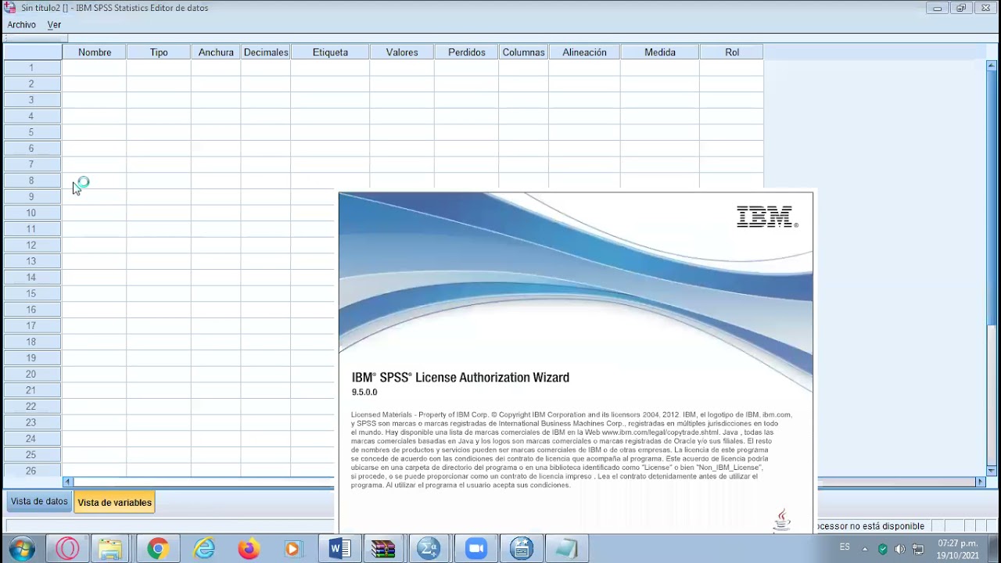The width and height of the screenshot is (1001, 563).
Task: Click the Perdidos column header
Action: tap(467, 52)
